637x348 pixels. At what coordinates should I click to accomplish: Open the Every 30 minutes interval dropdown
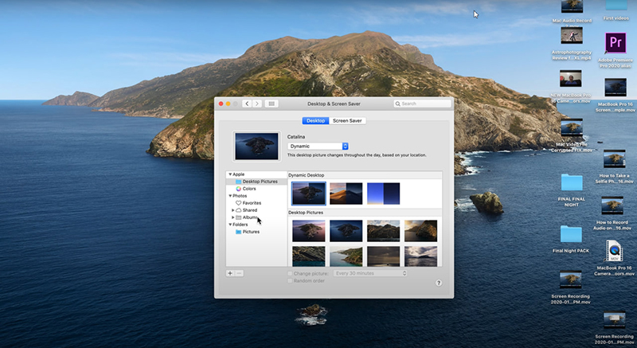370,273
